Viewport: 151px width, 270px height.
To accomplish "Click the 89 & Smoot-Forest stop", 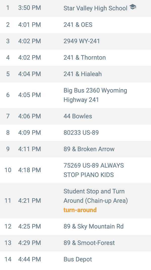I will (89, 243).
